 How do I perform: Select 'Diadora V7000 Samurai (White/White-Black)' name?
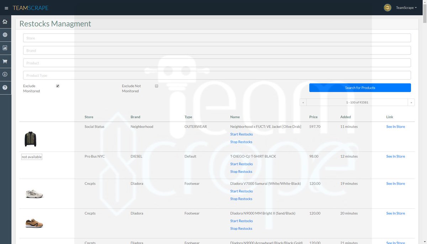click(x=265, y=184)
